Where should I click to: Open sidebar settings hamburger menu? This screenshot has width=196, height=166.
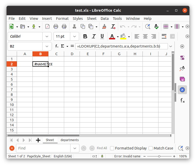(182, 46)
